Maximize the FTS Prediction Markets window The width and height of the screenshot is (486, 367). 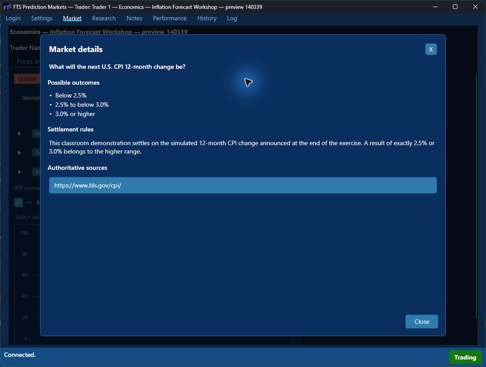tap(455, 7)
